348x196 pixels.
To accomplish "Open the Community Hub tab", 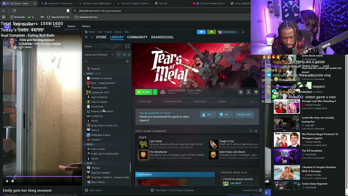I will [x=172, y=102].
